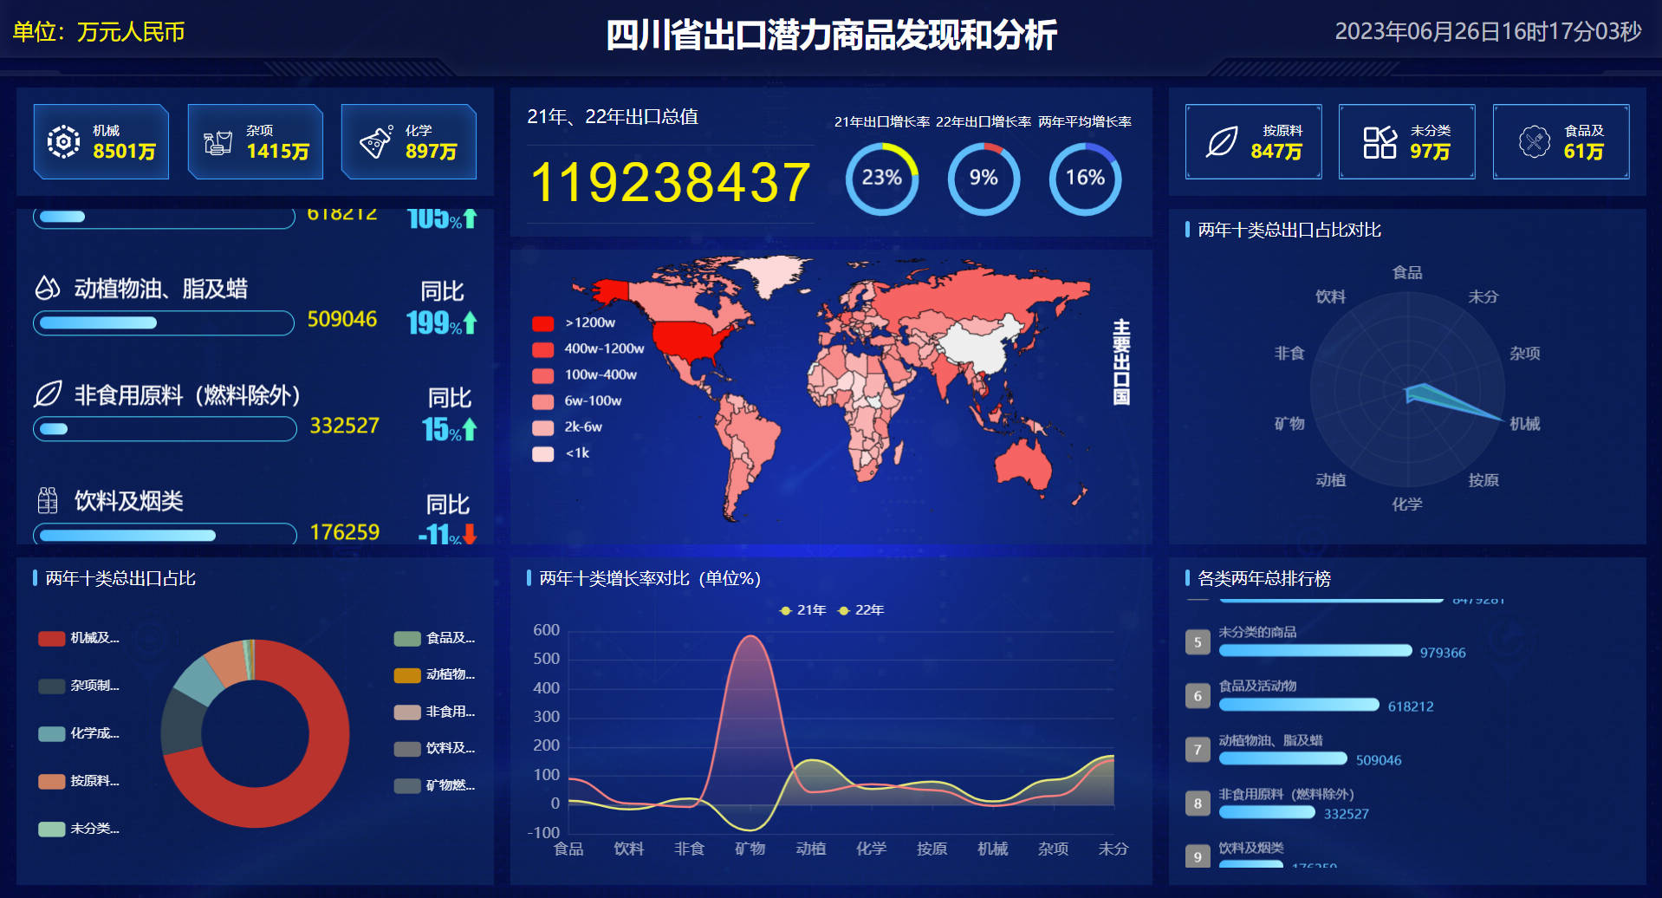The height and width of the screenshot is (898, 1662).
Task: Toggle 饮料及... legend item in donut chart
Action: 434,748
